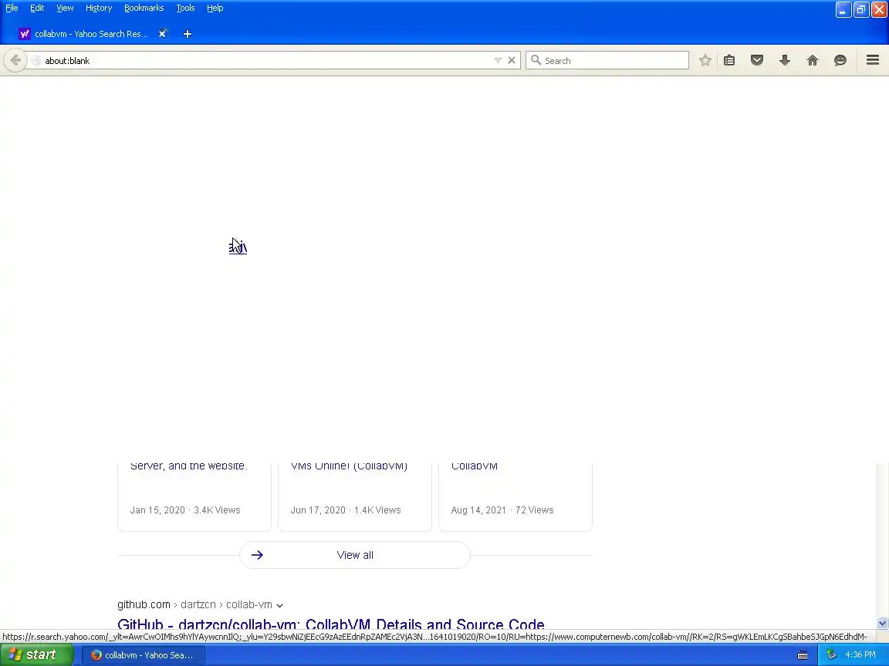Open the Aug 14, 2021 video card
Screen dimensions: 889x666
515,496
